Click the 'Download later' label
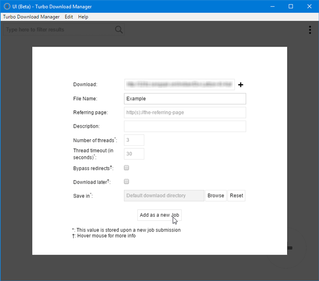 92,182
